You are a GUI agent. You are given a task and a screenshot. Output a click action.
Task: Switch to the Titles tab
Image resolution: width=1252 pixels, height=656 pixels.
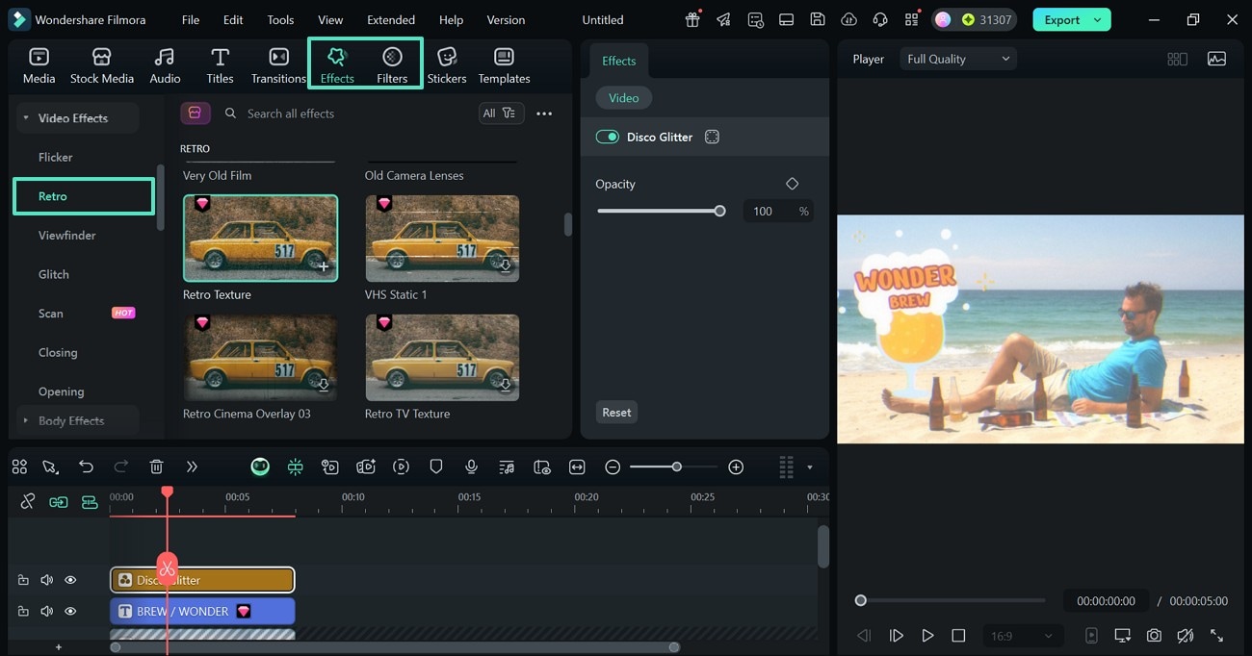[x=220, y=65]
